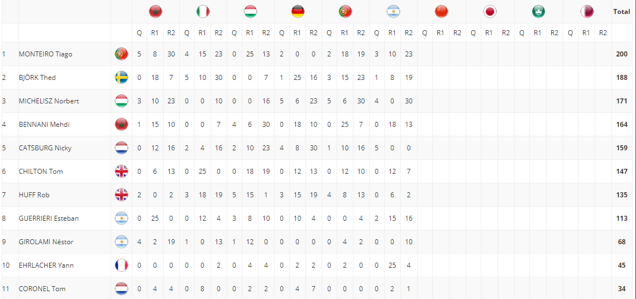Viewport: 636px width, 299px height.
Task: Click the Total column header
Action: click(621, 12)
